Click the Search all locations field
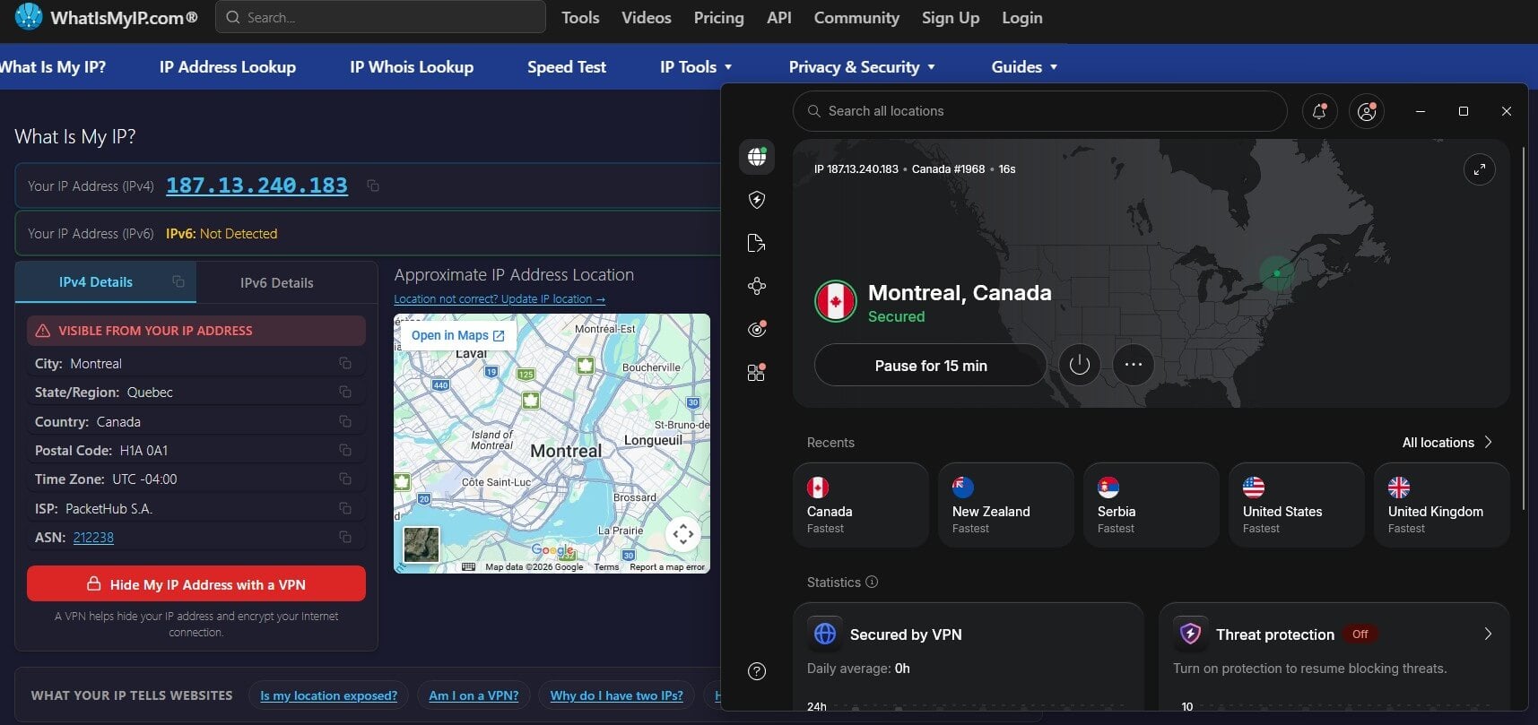 point(1040,111)
